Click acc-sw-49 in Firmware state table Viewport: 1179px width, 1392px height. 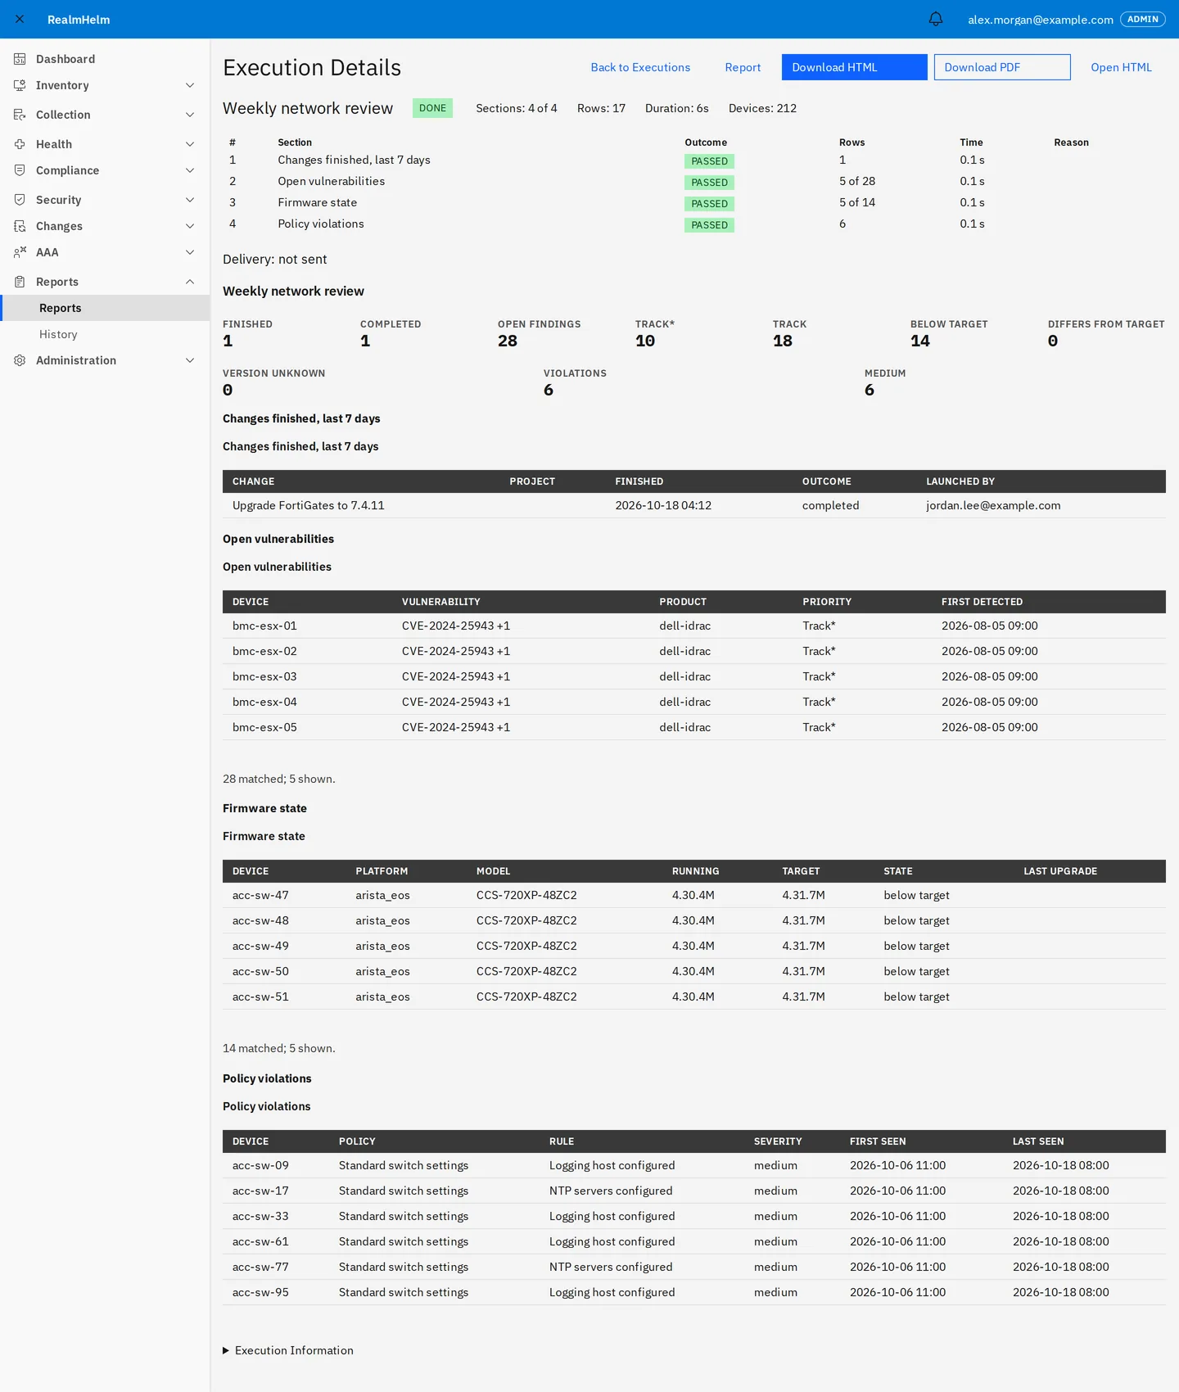point(260,946)
